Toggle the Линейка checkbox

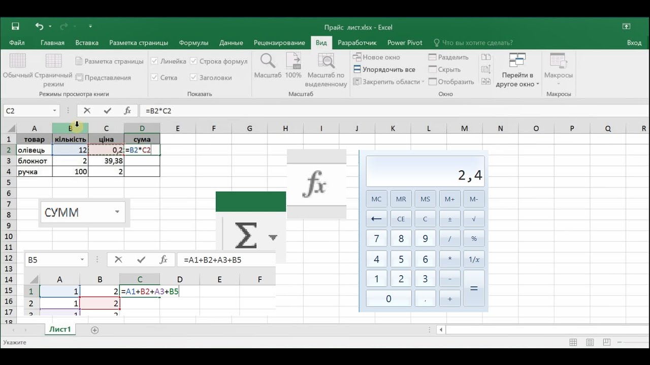(x=154, y=61)
